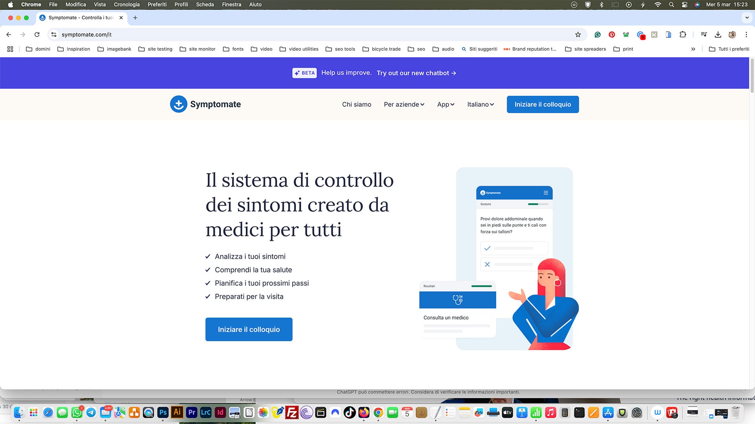Open the Chi siamo page
The height and width of the screenshot is (424, 755).
[356, 104]
